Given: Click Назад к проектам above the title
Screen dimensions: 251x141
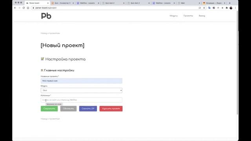Looking at the screenshot, I should pos(50,33).
